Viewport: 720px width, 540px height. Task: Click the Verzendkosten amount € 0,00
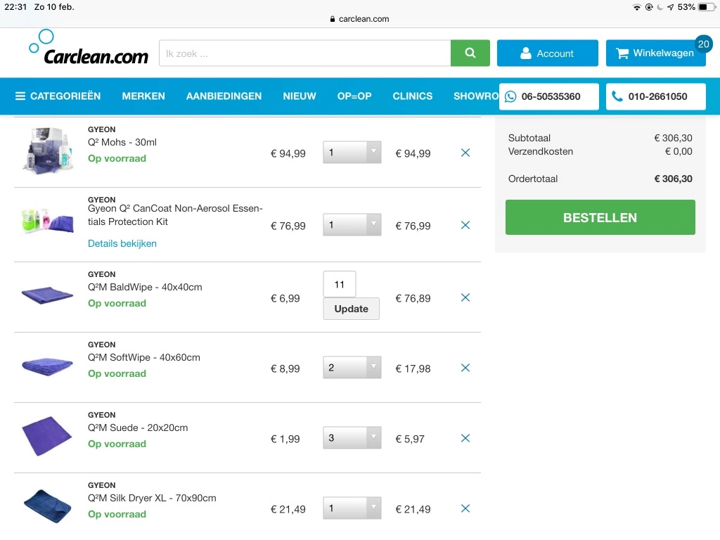pos(679,151)
